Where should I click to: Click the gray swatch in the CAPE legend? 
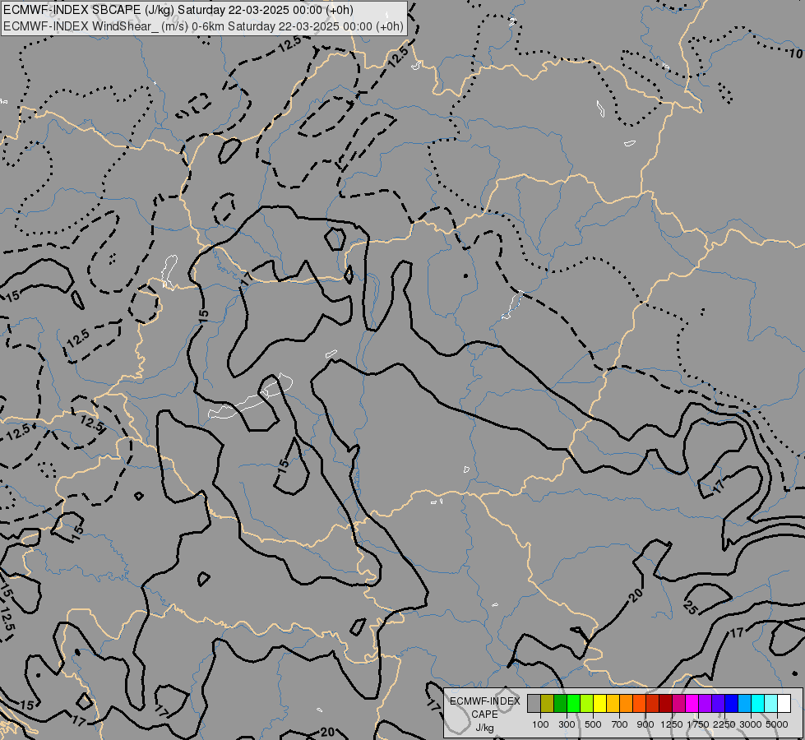tap(534, 703)
